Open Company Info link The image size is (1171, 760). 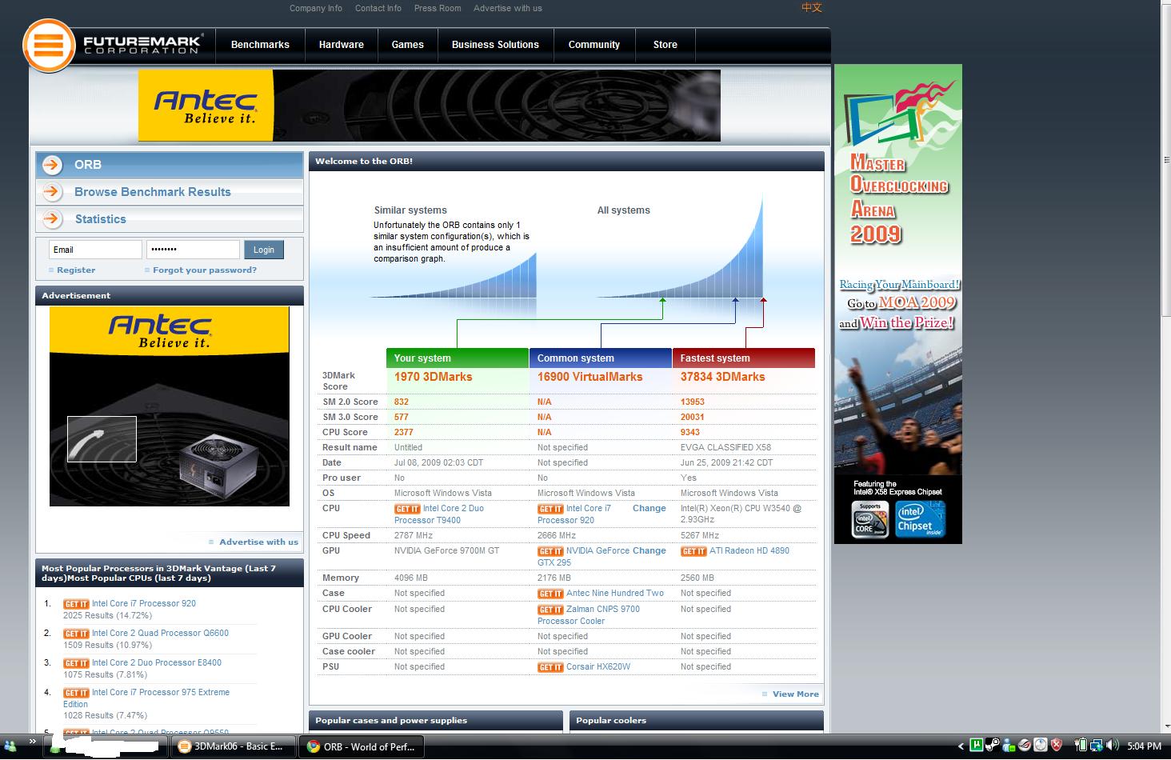(316, 8)
